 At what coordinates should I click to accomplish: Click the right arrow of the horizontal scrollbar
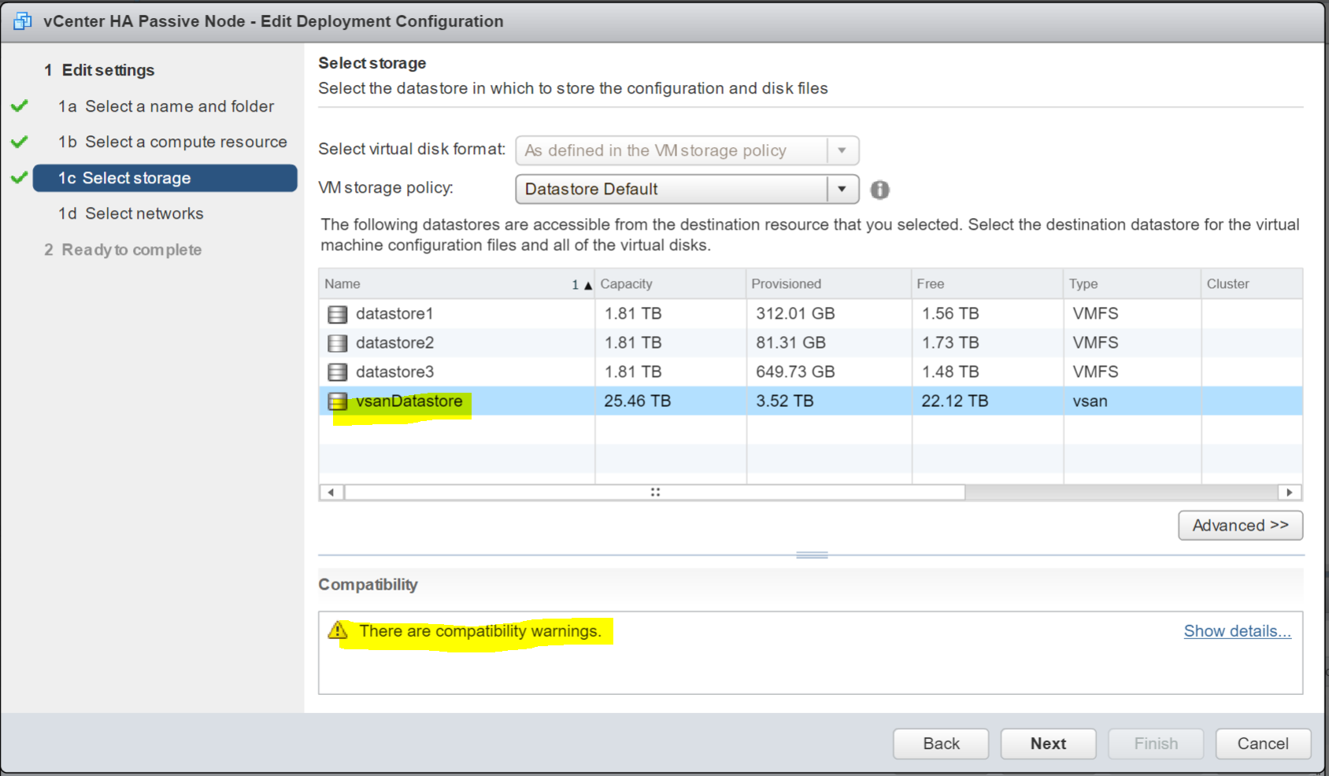pyautogui.click(x=1289, y=492)
